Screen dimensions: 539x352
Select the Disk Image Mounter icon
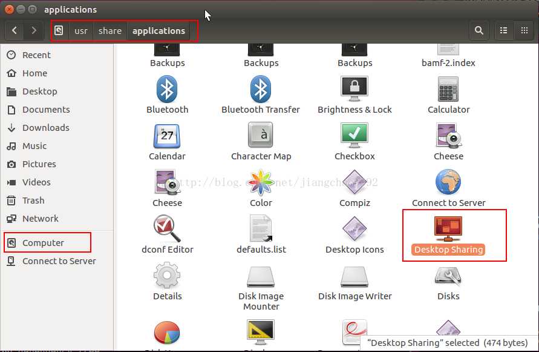(x=261, y=276)
